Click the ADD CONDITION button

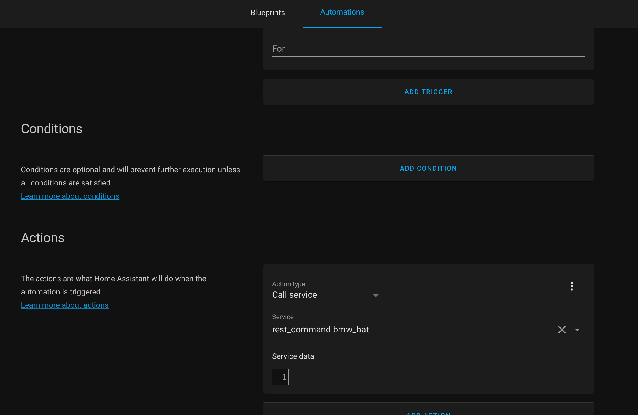428,168
